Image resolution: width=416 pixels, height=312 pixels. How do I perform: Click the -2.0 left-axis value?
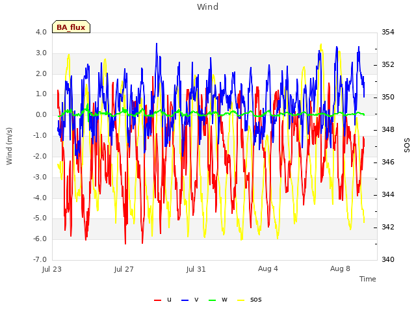coord(40,156)
